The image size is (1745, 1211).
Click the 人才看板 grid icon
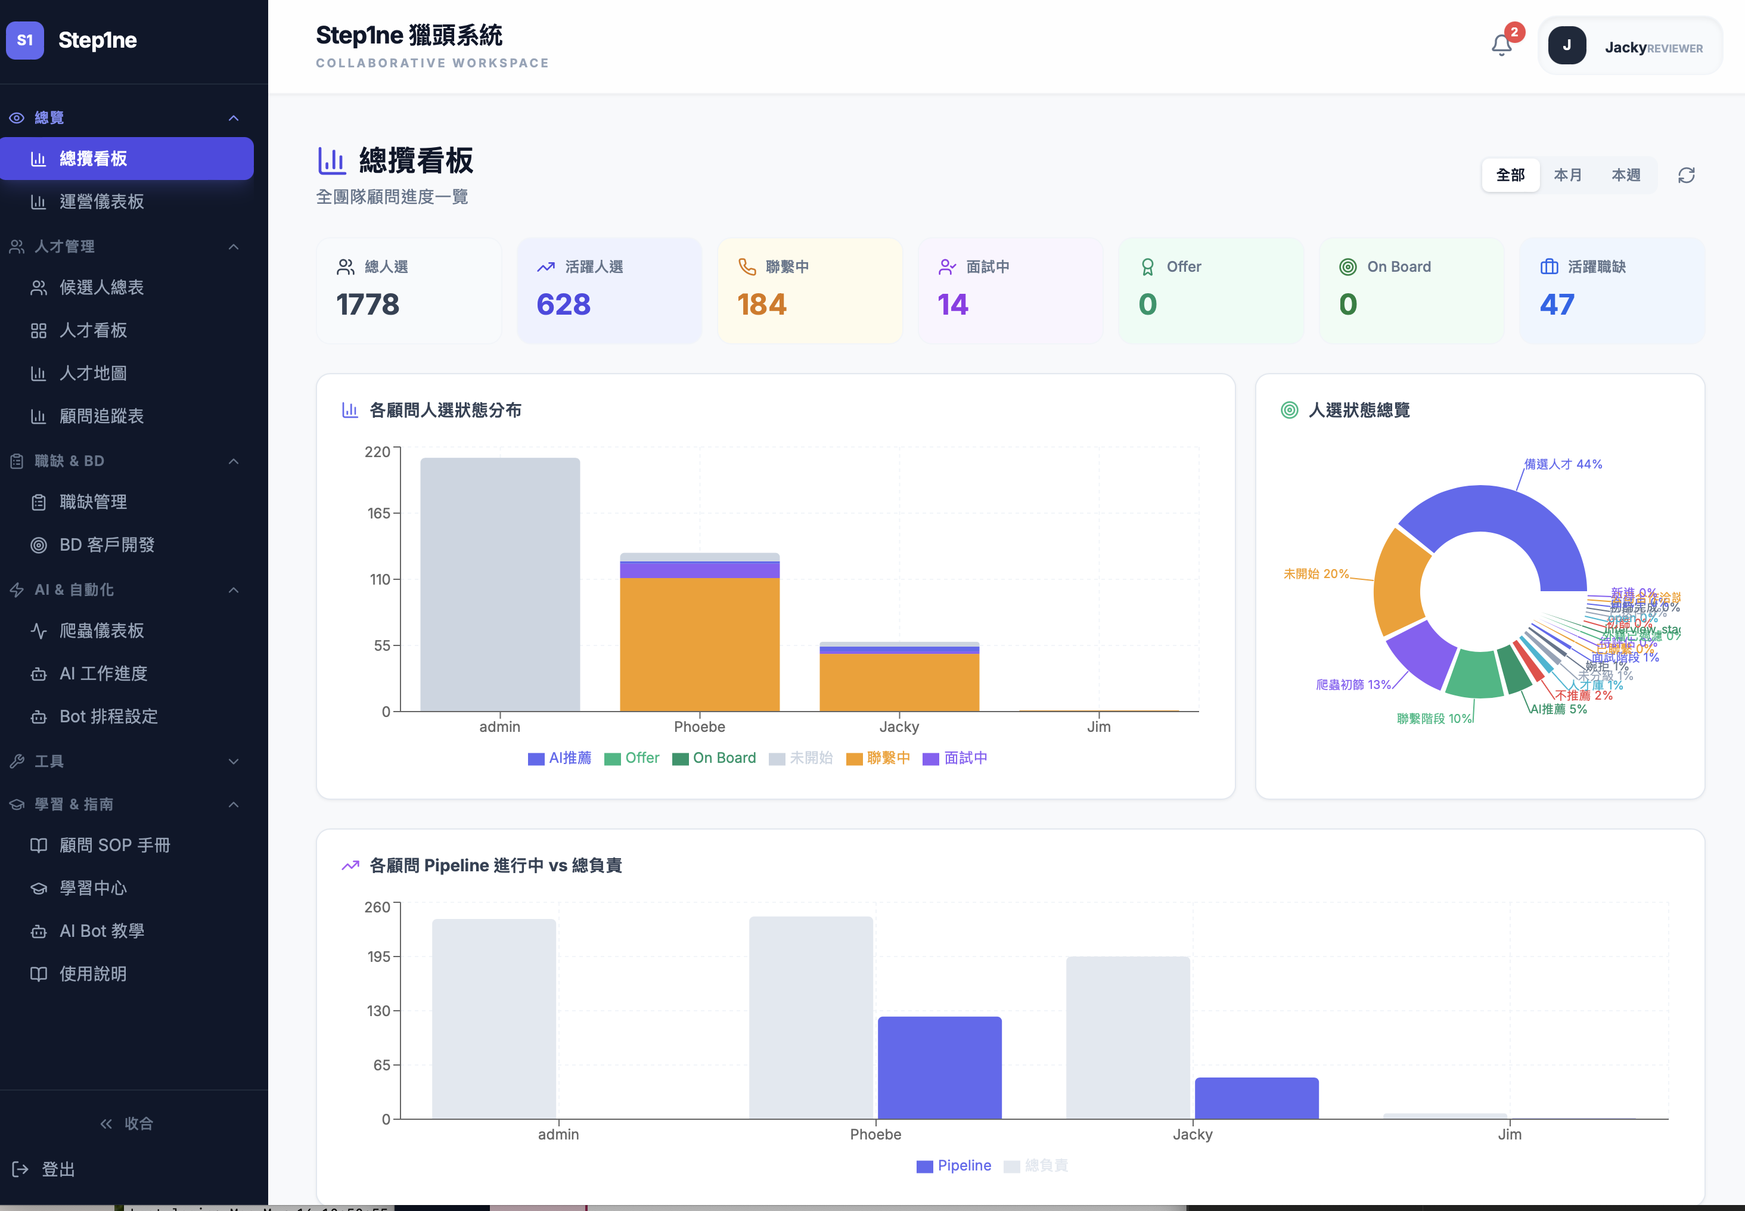tap(39, 330)
